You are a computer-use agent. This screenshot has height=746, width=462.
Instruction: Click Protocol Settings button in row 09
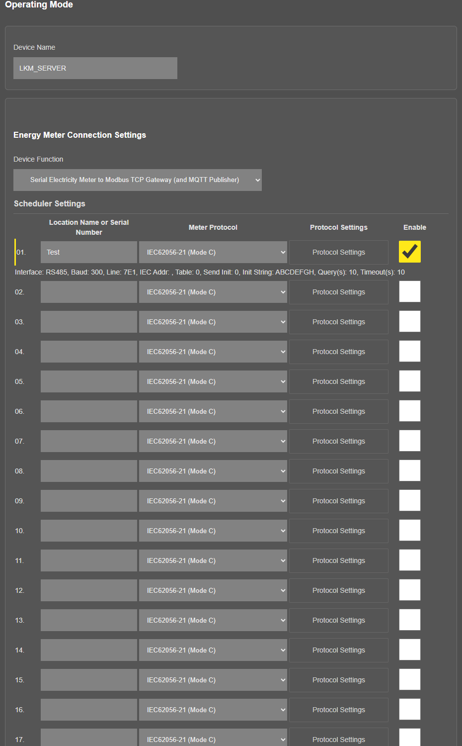tap(339, 501)
